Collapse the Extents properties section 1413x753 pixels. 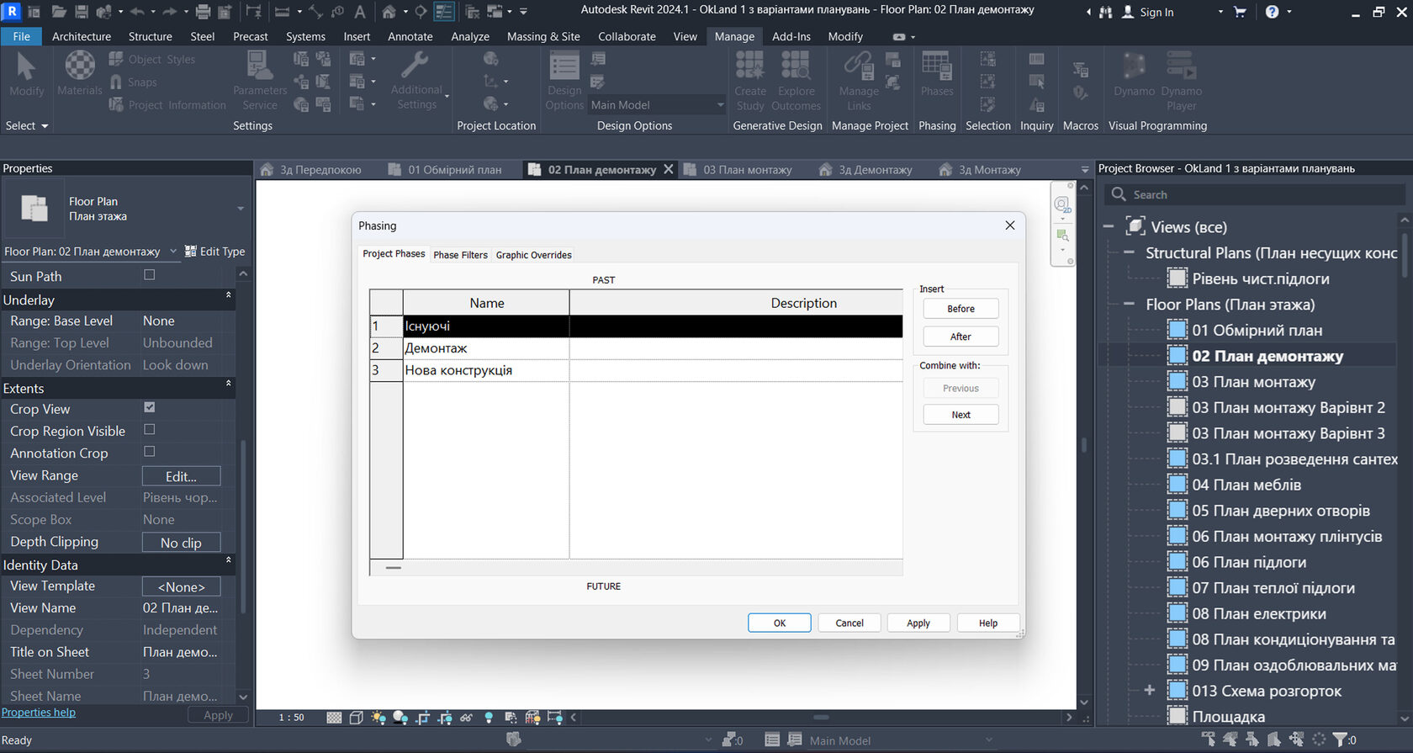coord(229,384)
